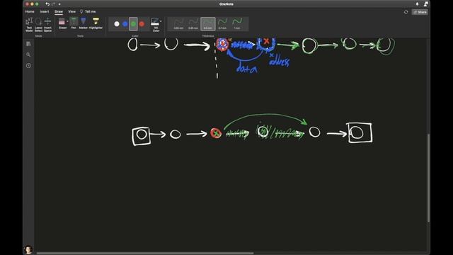
Task: Switch to the Draw ribbon tab
Action: coord(59,11)
